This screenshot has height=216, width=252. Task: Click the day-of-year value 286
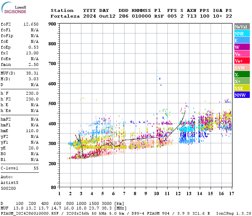123,16
